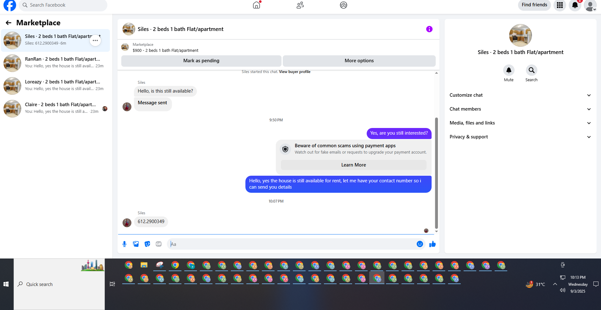601x310 pixels.
Task: Open Task View on the taskbar
Action: 112,284
